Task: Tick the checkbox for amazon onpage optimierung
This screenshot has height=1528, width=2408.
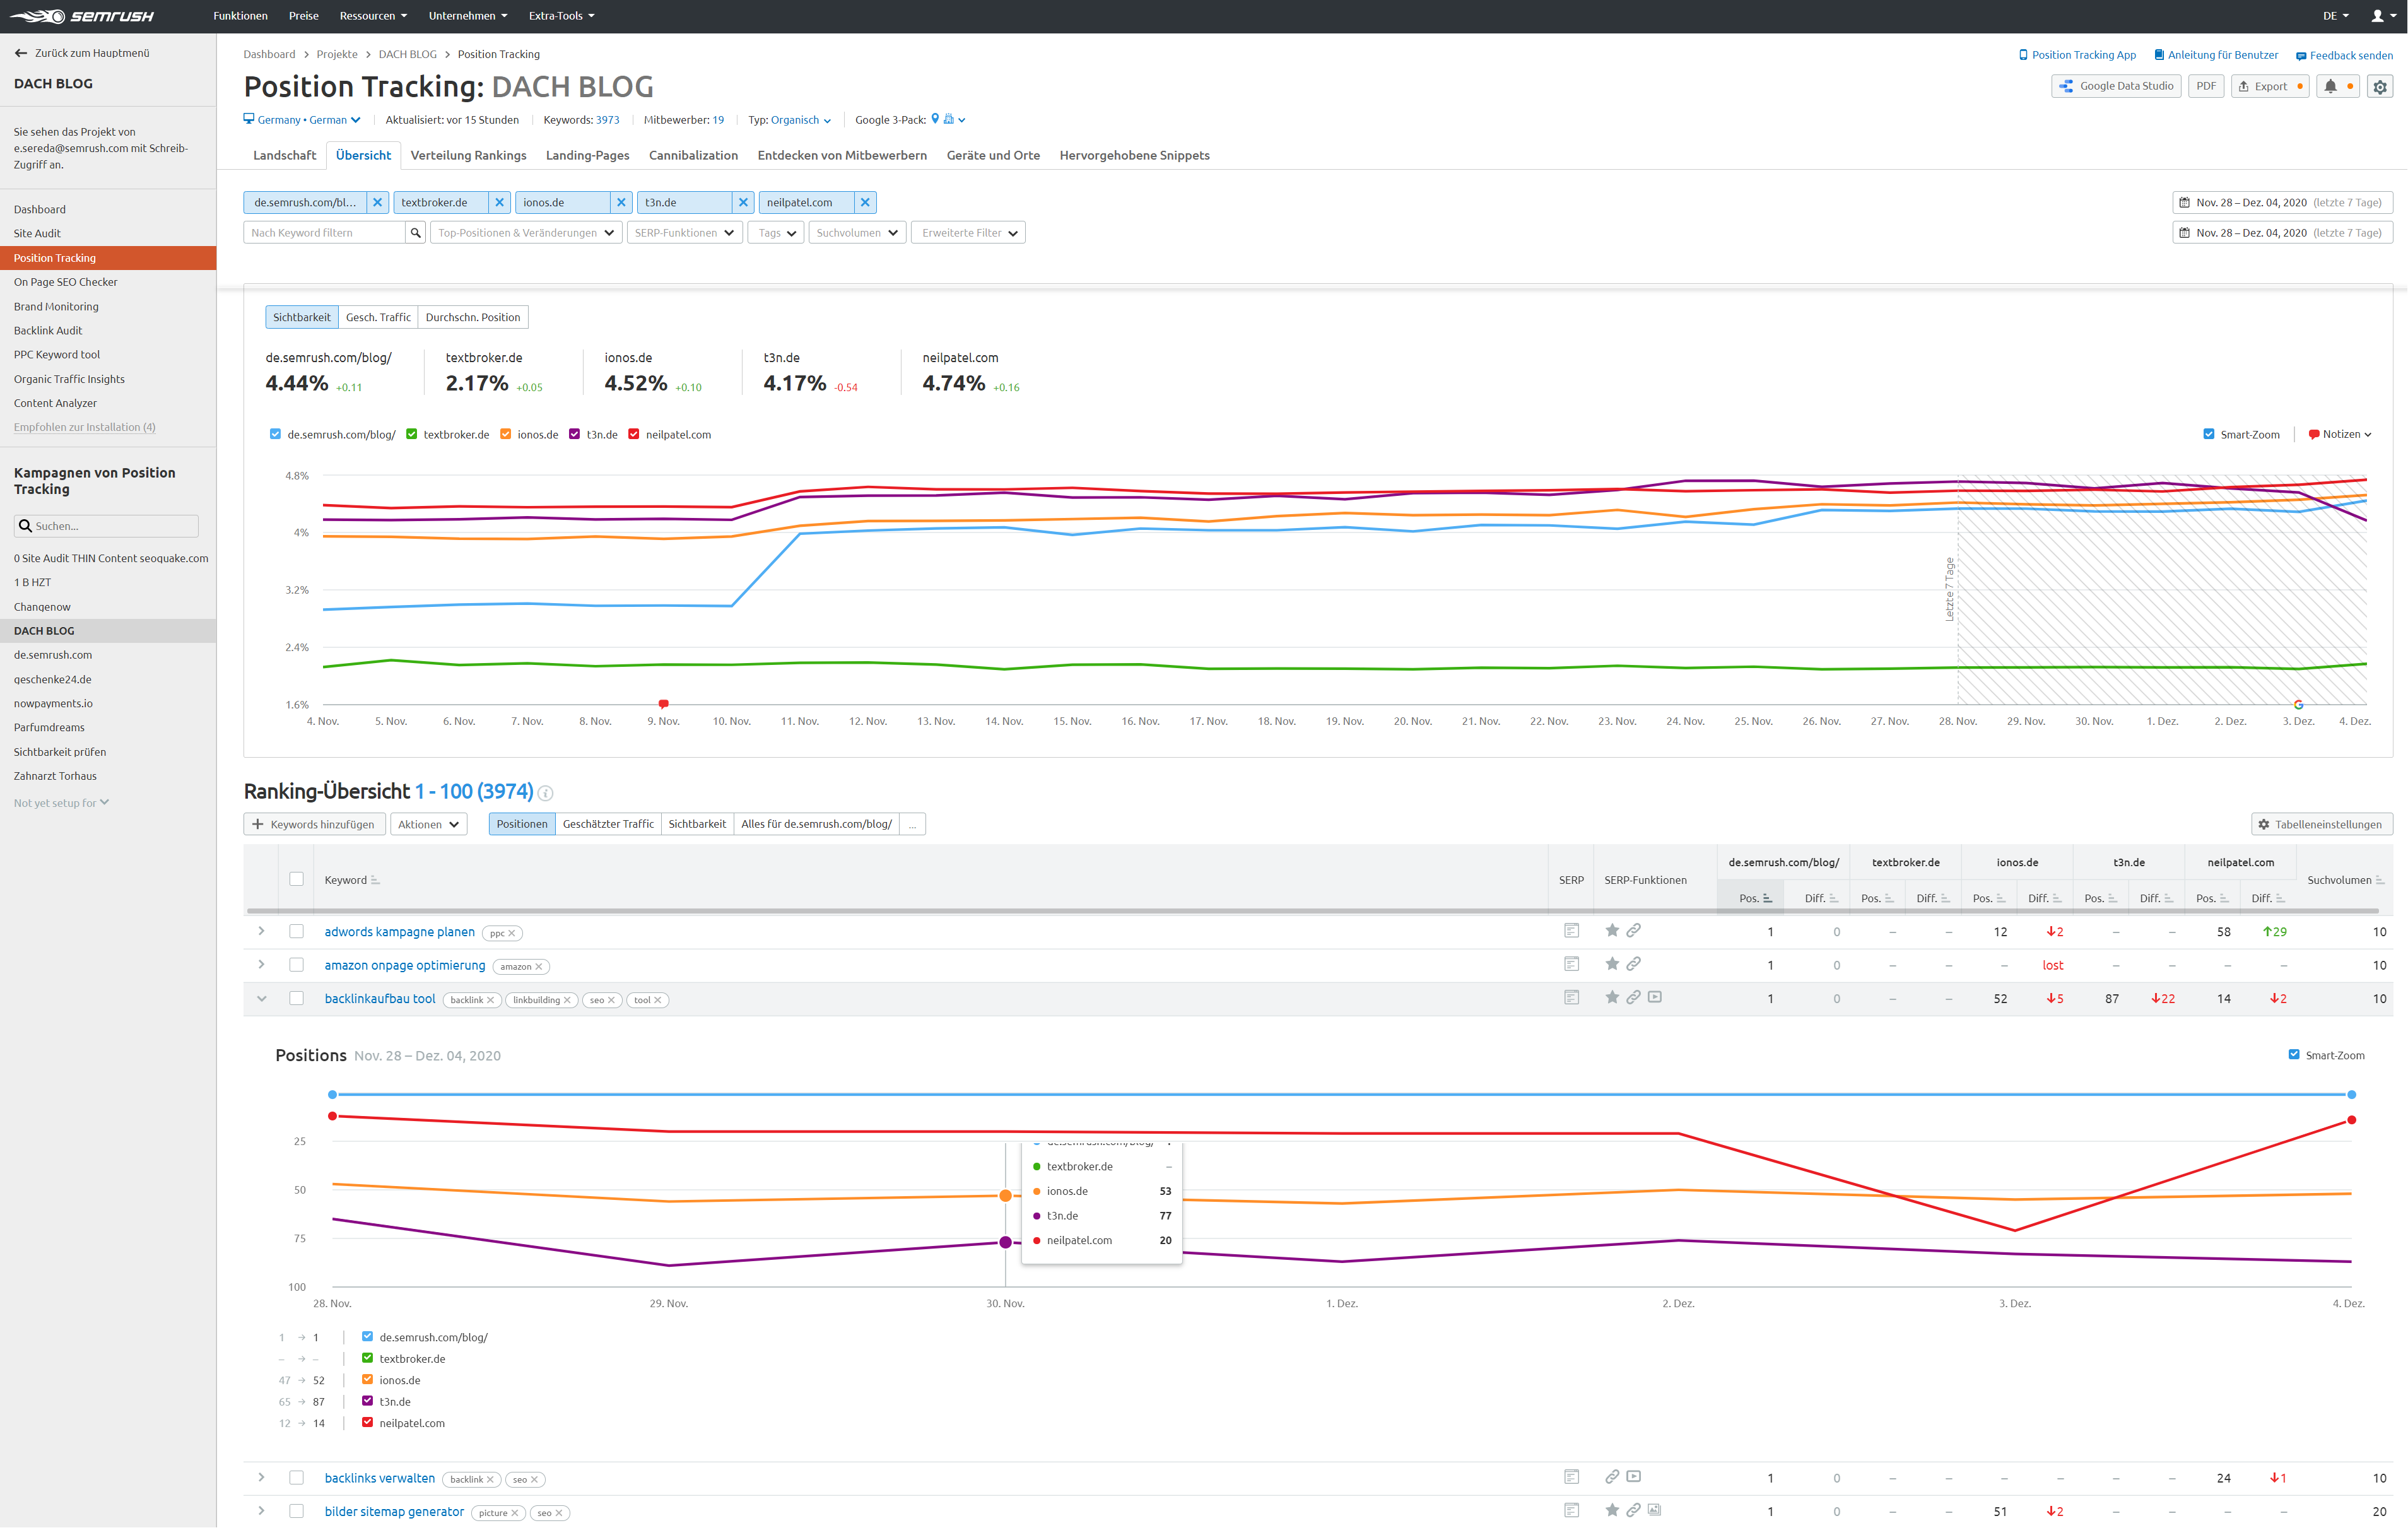Action: click(296, 965)
